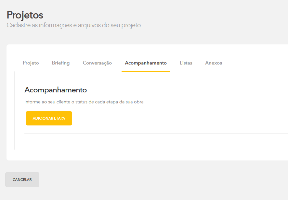Screen dimensions: 288x200
Task: Click the Acompanhamento section heading
Action: click(x=56, y=90)
